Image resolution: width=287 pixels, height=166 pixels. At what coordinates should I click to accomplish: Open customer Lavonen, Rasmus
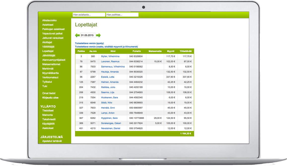pyautogui.click(x=110, y=61)
